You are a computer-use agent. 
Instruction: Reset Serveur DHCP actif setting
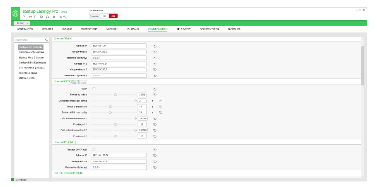point(155,150)
